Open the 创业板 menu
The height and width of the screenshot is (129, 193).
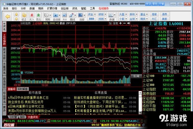[x=65, y=8]
